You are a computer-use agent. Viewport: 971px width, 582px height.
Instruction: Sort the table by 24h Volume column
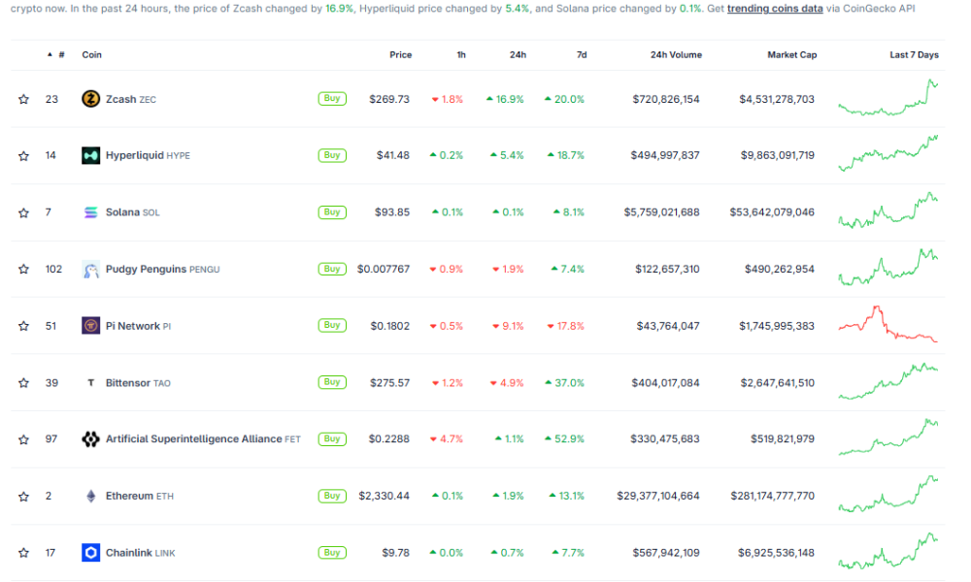[x=675, y=54]
